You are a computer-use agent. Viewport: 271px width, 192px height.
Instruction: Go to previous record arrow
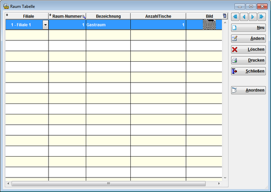coord(244,17)
